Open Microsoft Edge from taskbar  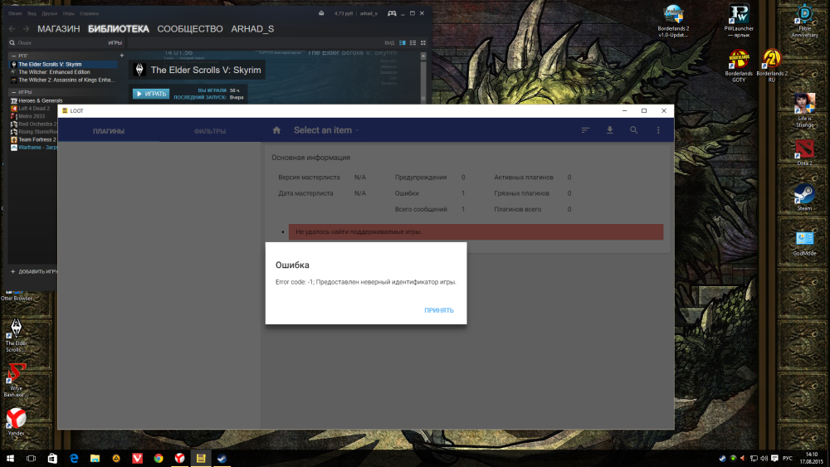tap(74, 459)
